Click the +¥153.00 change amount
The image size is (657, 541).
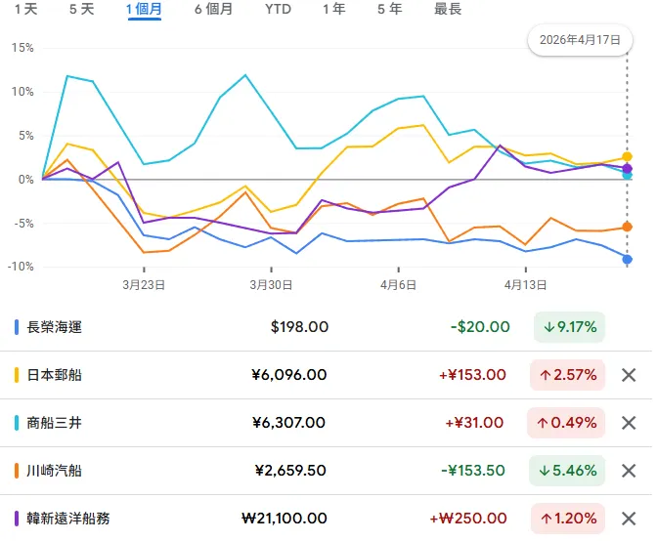coord(472,375)
